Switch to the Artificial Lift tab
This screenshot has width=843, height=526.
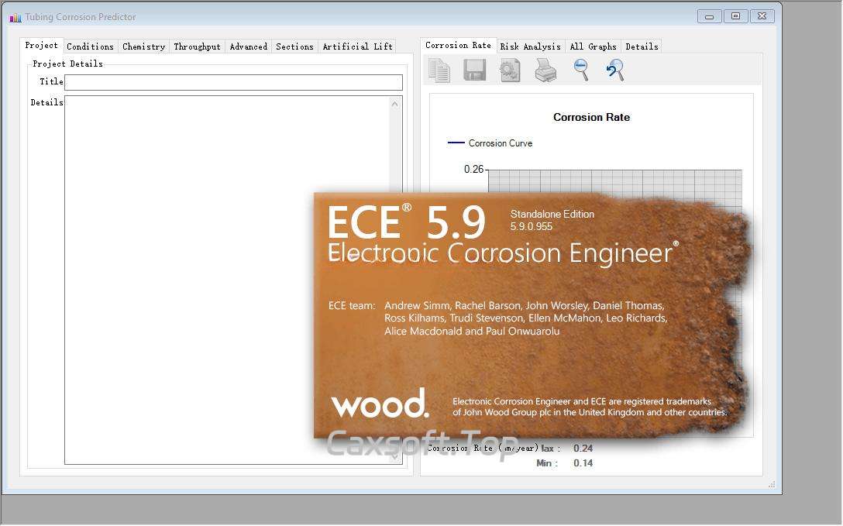(x=357, y=46)
